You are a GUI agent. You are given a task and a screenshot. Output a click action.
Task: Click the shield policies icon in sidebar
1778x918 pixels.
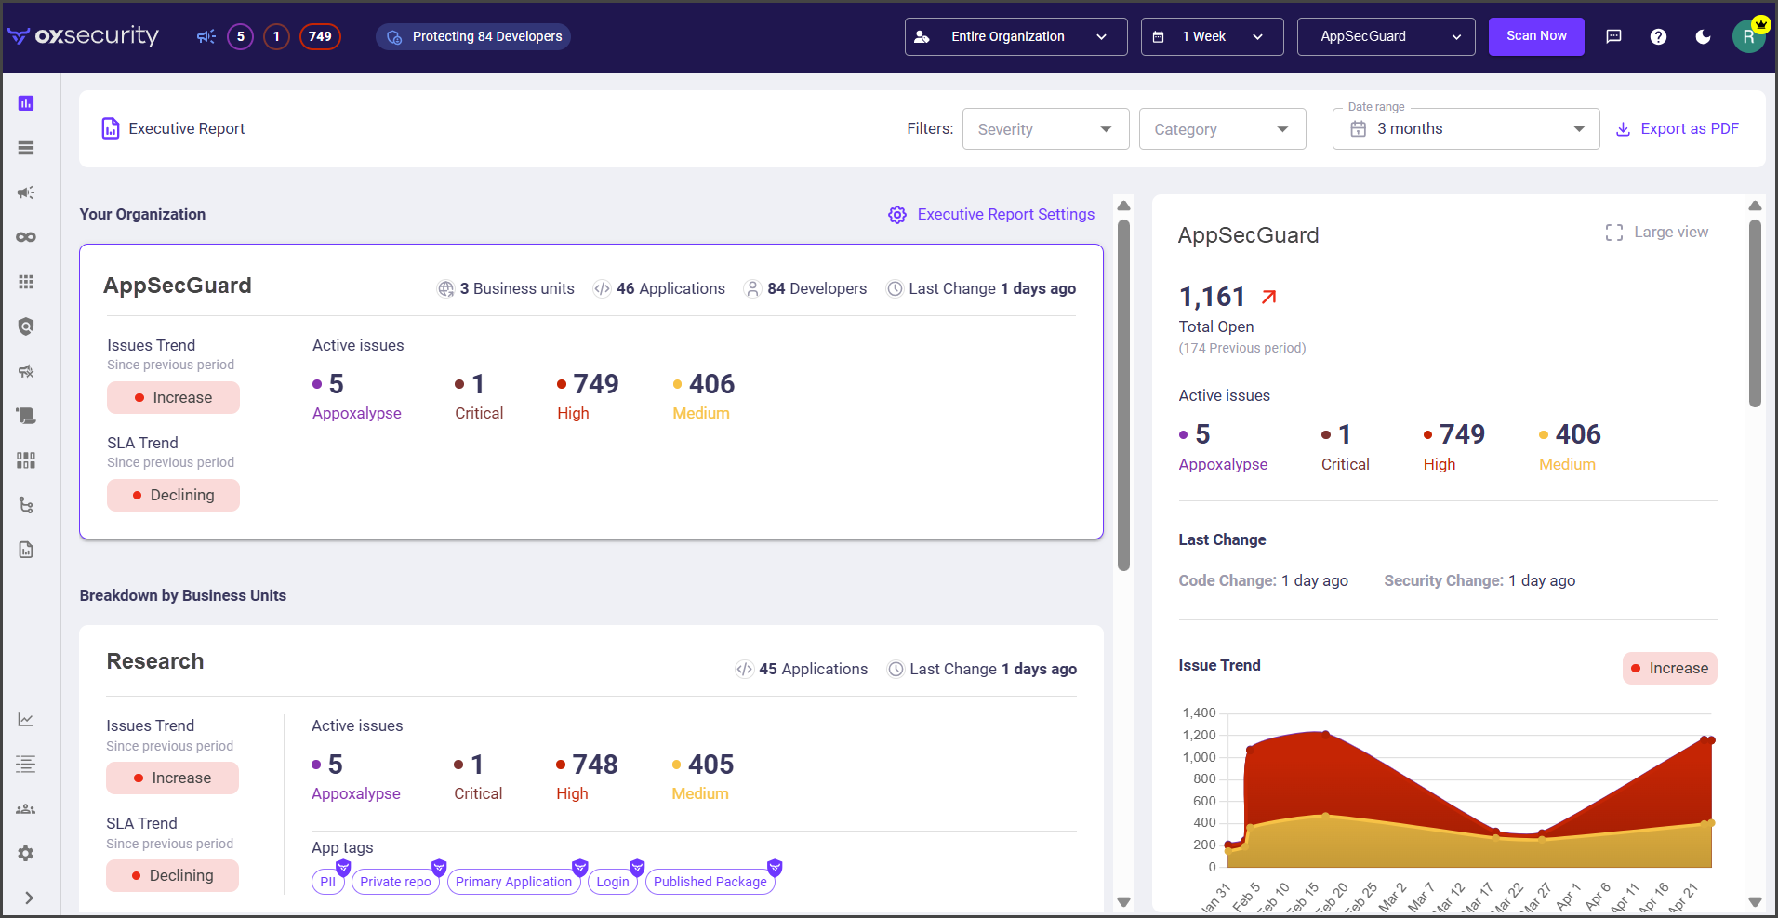click(x=26, y=326)
